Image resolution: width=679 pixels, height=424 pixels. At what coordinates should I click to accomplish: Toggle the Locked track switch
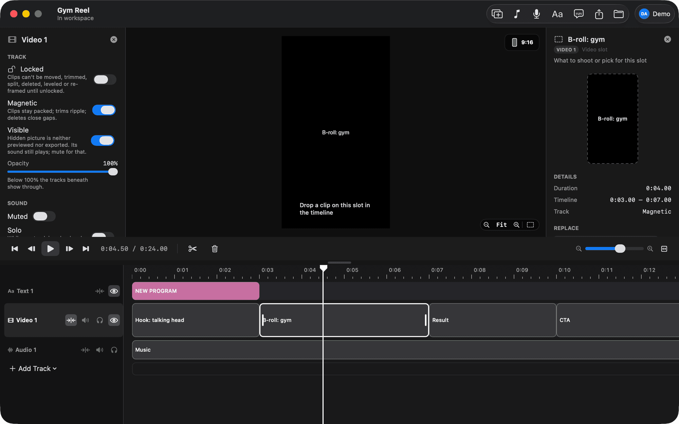pos(105,79)
